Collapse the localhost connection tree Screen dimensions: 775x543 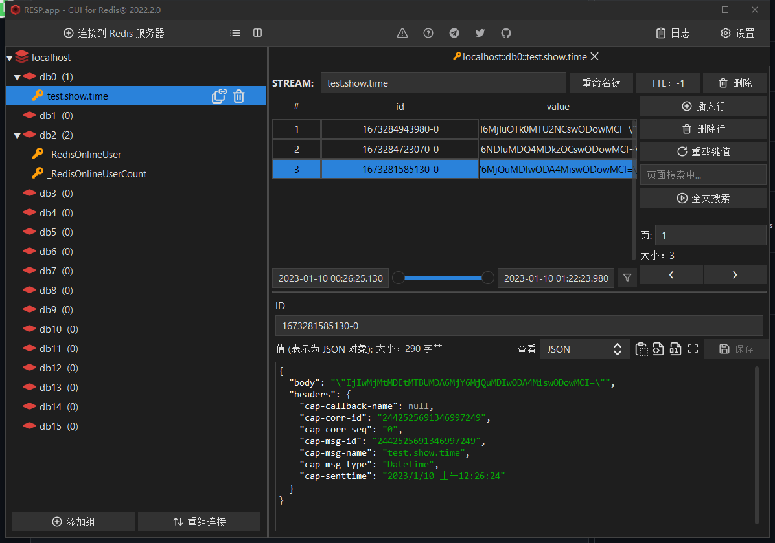[9, 58]
